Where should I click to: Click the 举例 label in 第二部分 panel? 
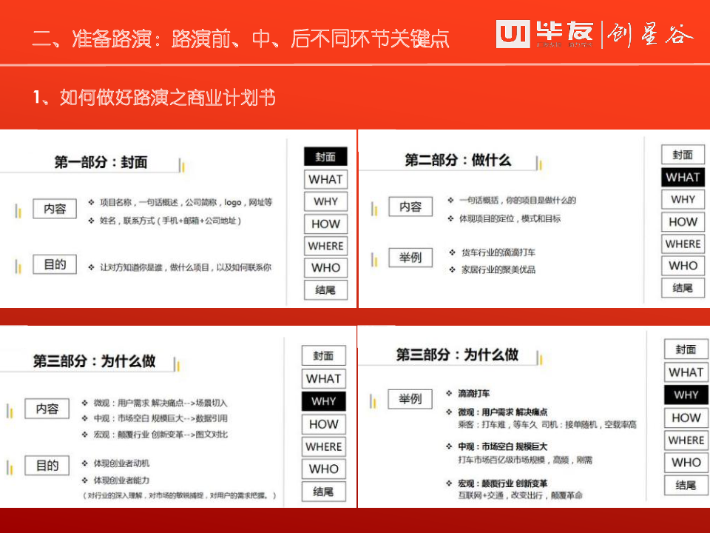pos(410,258)
